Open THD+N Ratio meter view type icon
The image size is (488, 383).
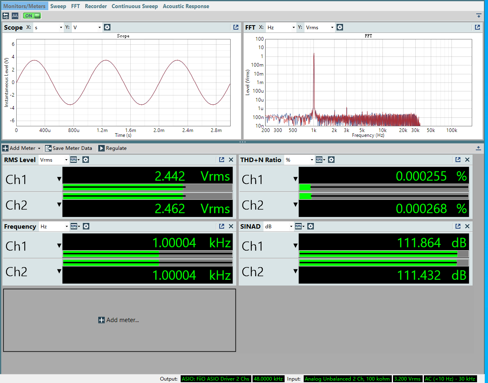(x=320, y=160)
